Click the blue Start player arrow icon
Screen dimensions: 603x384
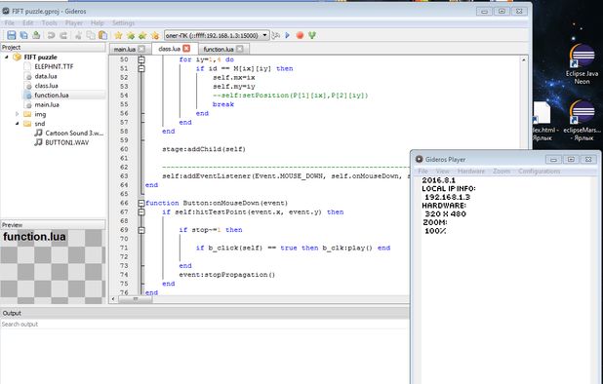[x=287, y=35]
